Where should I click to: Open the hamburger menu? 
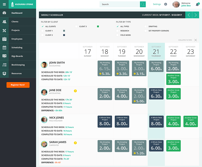[4, 4]
